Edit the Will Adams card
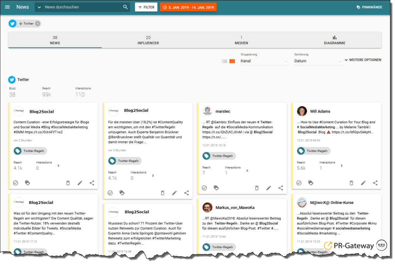 pyautogui.click(x=363, y=183)
